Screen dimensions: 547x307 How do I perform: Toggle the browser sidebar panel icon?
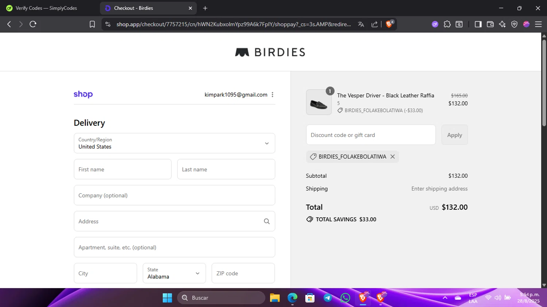coord(478,24)
